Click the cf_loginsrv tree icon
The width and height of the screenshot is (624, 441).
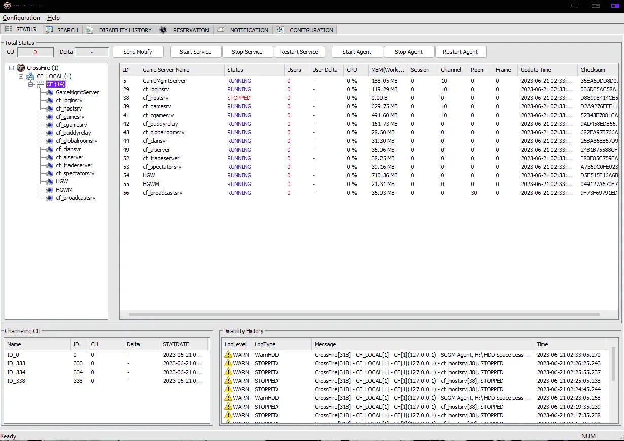point(50,100)
